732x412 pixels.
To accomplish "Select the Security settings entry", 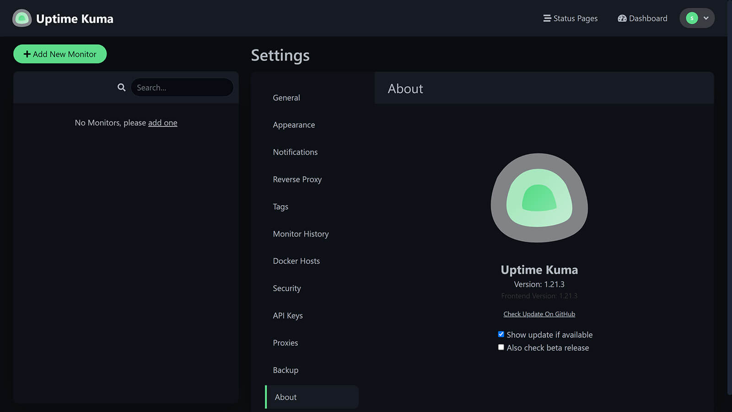I will click(x=287, y=288).
